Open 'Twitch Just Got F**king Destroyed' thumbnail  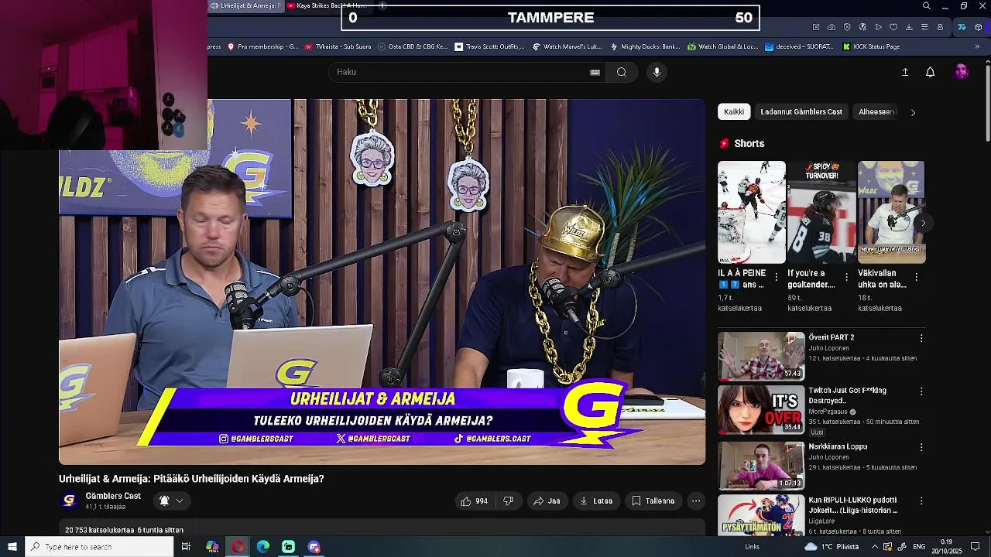coord(761,410)
